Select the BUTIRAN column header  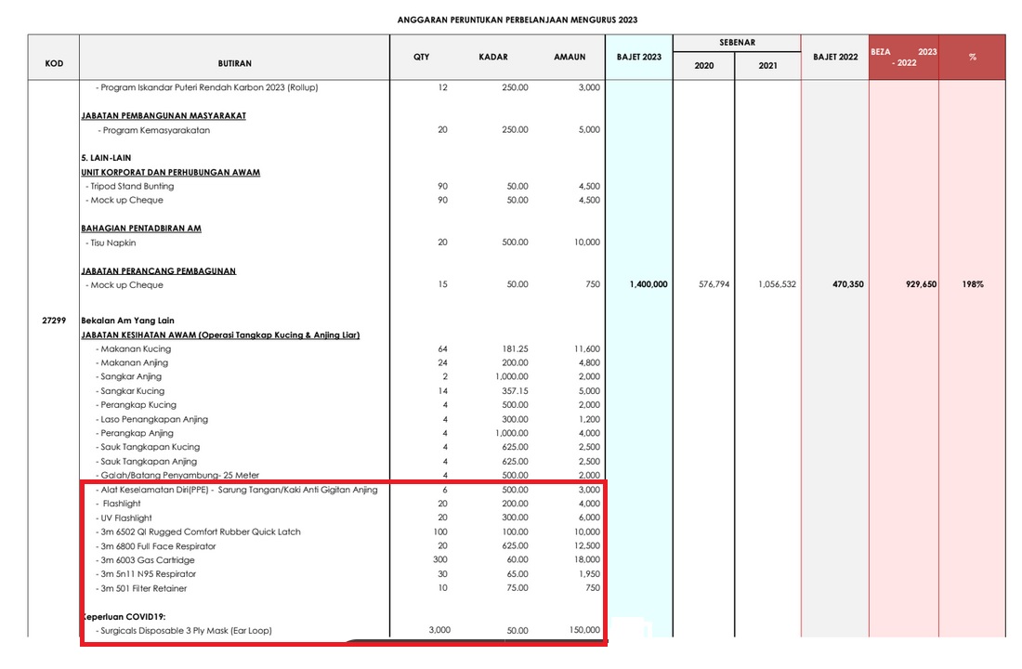click(x=234, y=63)
